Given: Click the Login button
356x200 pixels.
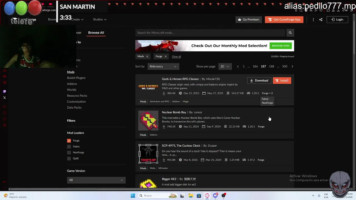Looking at the screenshot, I should coord(337,19).
